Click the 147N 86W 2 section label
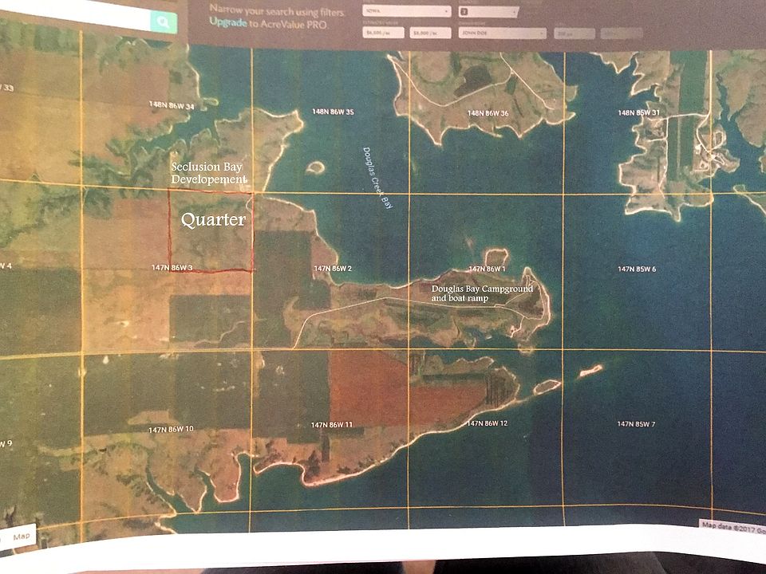766x574 pixels. coord(333,269)
